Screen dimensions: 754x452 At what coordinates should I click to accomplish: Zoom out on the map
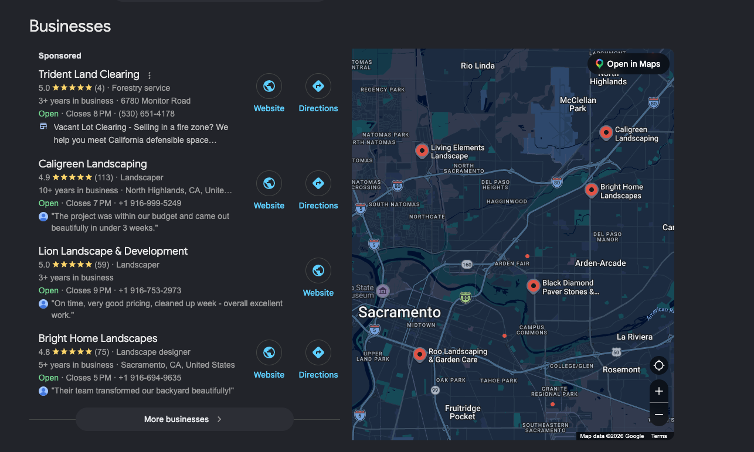coord(659,415)
